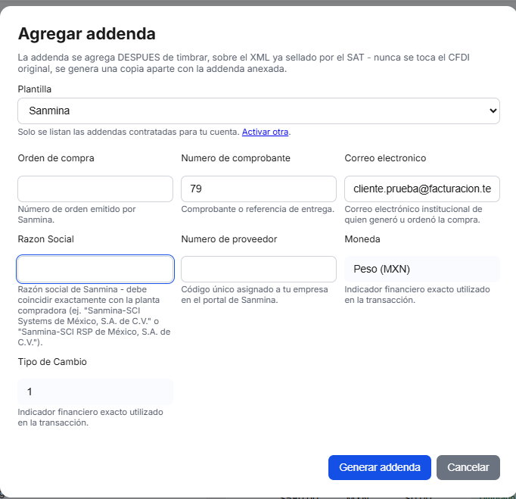Cancel the addenda dialog
This screenshot has height=499, width=516.
[468, 467]
